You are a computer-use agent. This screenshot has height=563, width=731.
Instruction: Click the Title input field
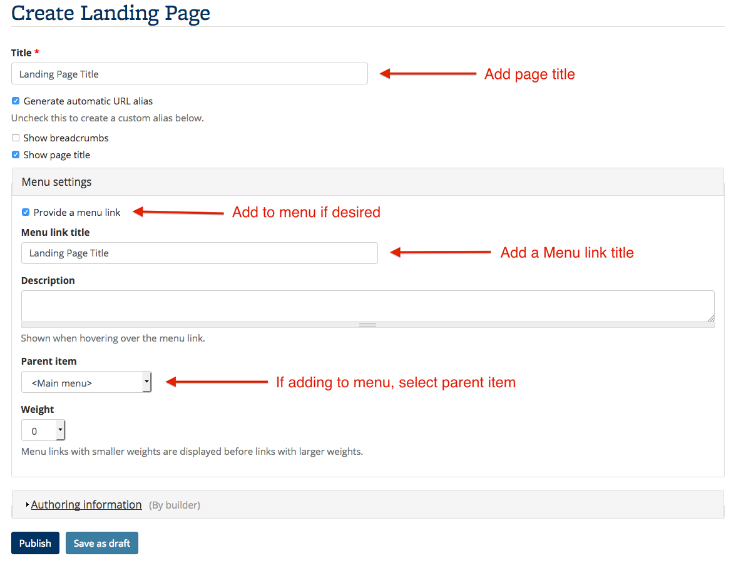tap(189, 74)
